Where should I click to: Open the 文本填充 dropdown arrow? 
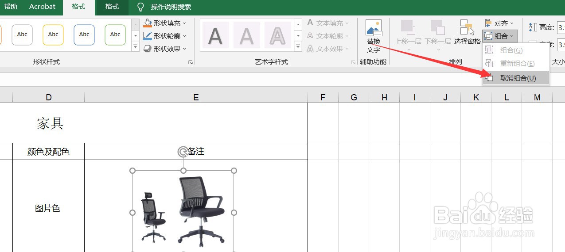347,23
